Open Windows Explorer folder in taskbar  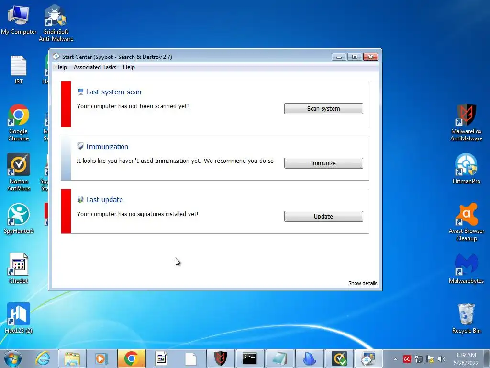pyautogui.click(x=72, y=358)
